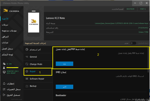Click the BOOTROM mode badge
150x101 pixels.
coord(130,9)
